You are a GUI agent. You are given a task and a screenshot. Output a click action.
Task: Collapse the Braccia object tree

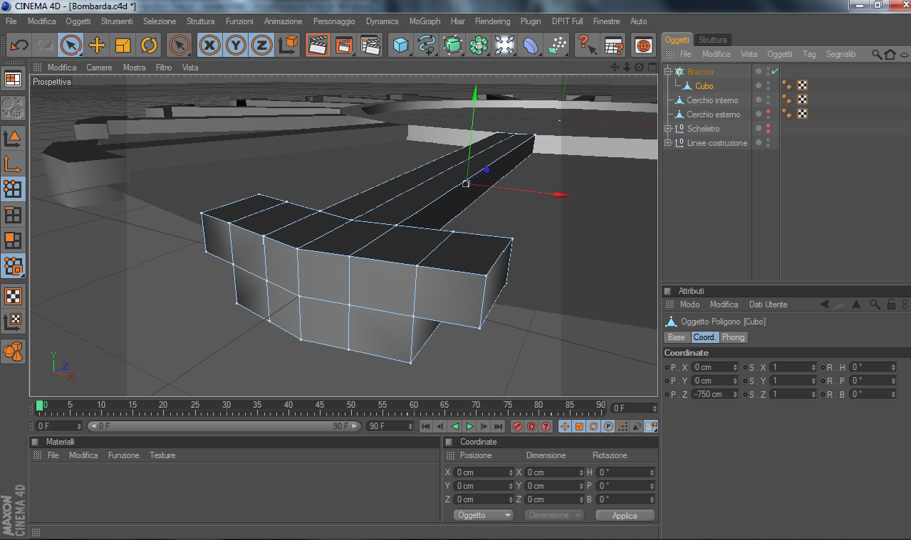tap(668, 72)
